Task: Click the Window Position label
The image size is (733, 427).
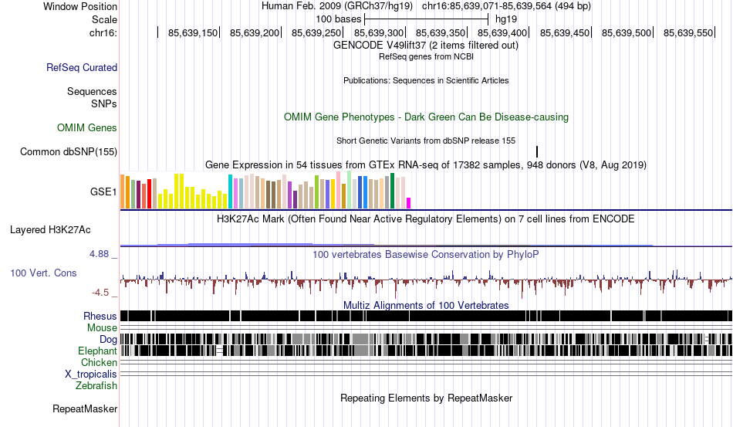Action: point(80,6)
